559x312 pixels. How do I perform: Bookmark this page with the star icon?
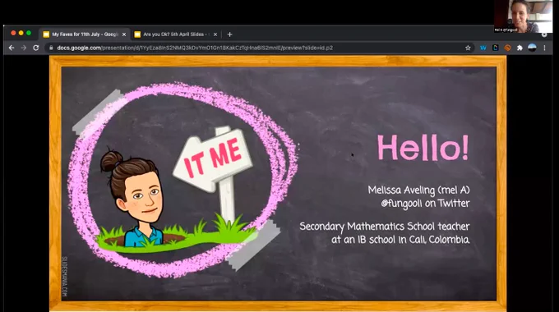tap(468, 48)
